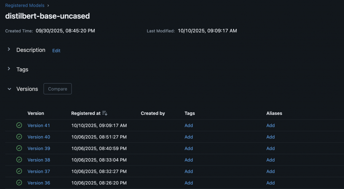Go back to Registered Models breadcrumb
This screenshot has width=344, height=189.
[25, 5]
